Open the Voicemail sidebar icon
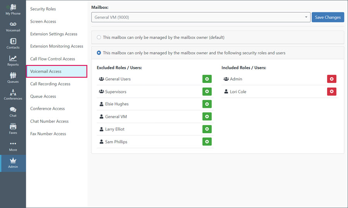 click(13, 24)
